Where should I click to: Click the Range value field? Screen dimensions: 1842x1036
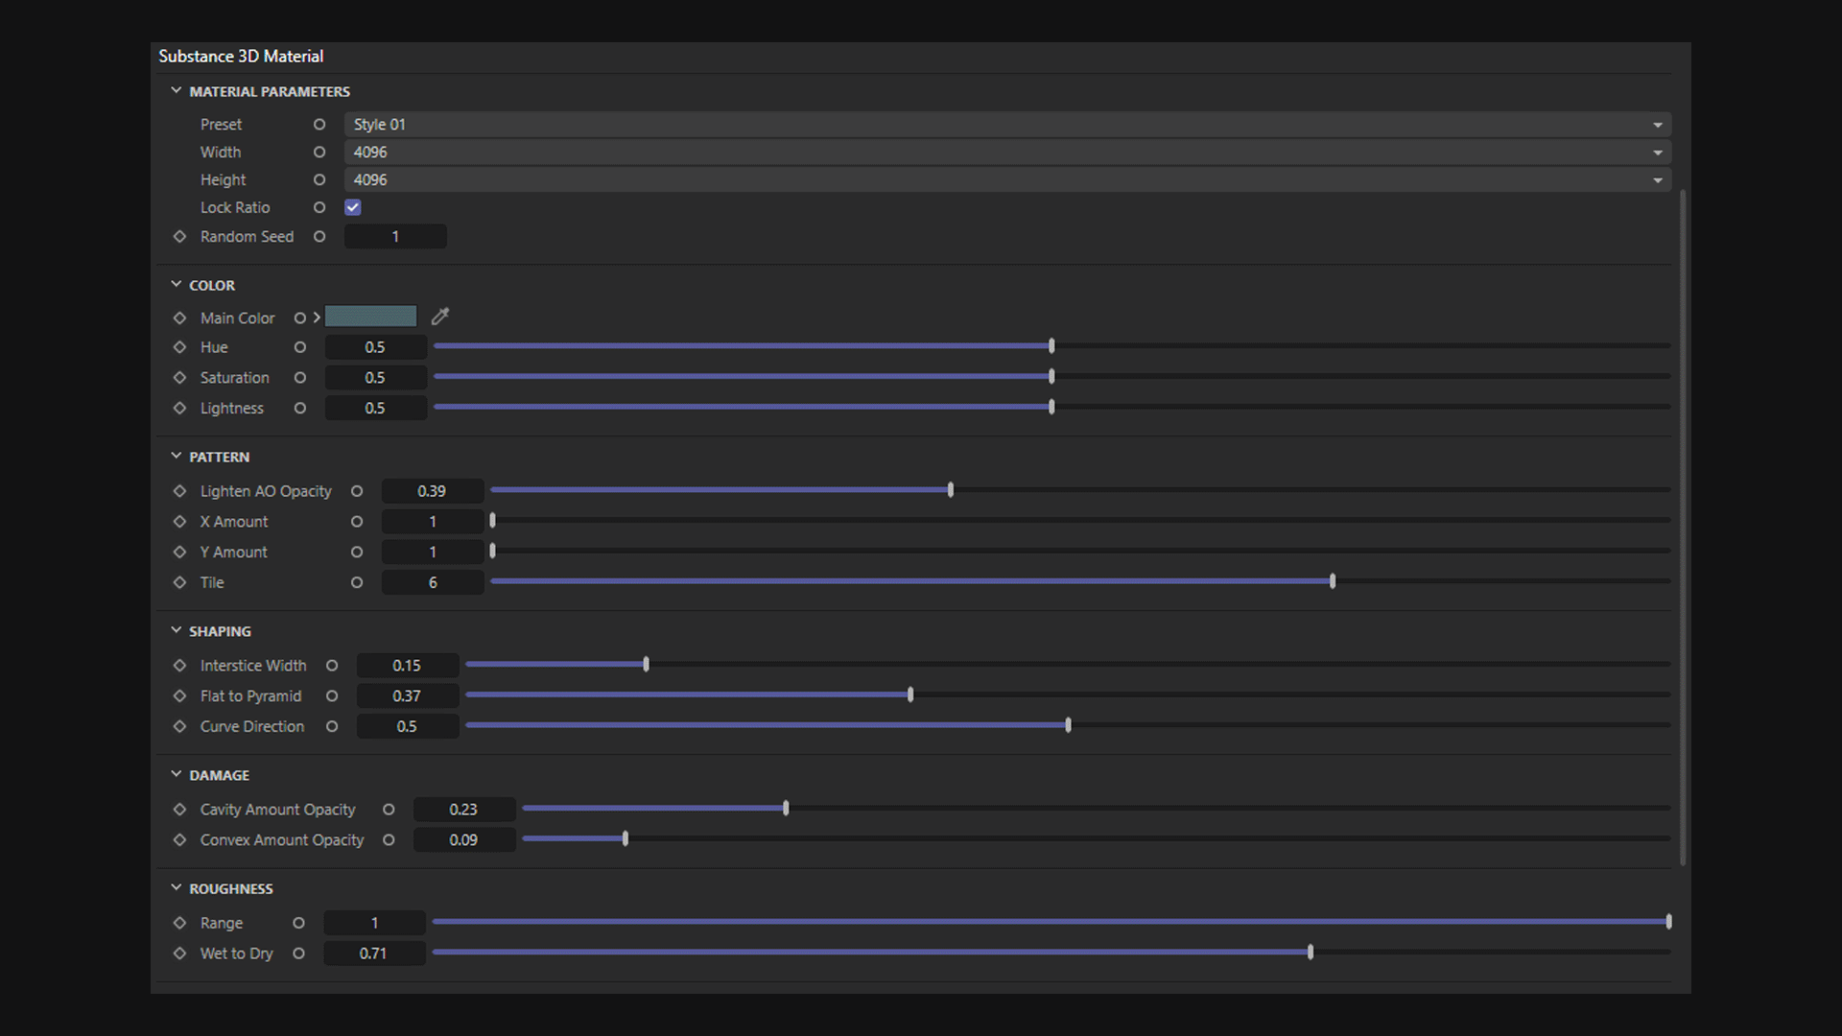[x=375, y=923]
